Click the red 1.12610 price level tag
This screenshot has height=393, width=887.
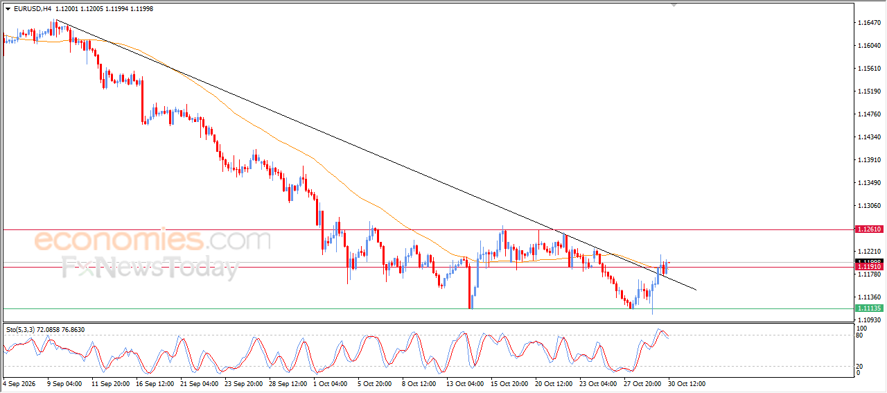click(x=868, y=229)
